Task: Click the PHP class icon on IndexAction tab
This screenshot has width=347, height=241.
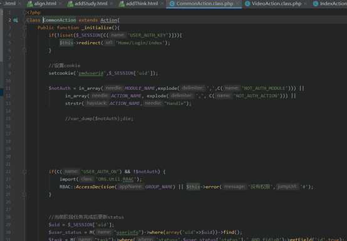Action: [316, 4]
